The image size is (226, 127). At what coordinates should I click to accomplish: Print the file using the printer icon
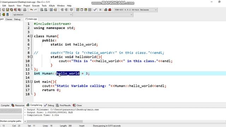point(25,10)
